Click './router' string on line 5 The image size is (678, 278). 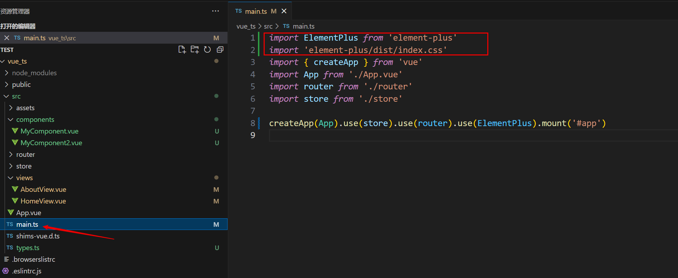pyautogui.click(x=388, y=87)
